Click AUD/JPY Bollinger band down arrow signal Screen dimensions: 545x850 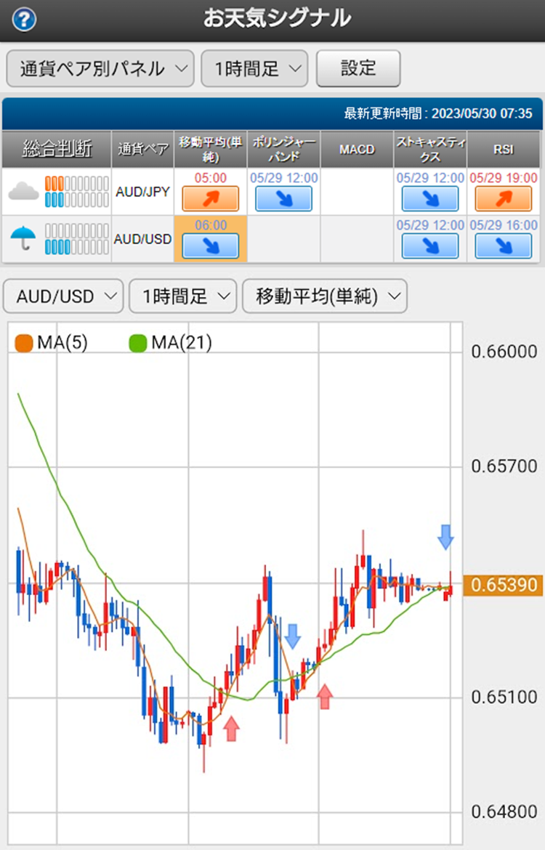[x=283, y=198]
